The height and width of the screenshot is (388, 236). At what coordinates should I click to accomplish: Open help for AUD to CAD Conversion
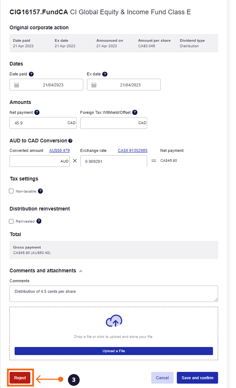tap(71, 141)
